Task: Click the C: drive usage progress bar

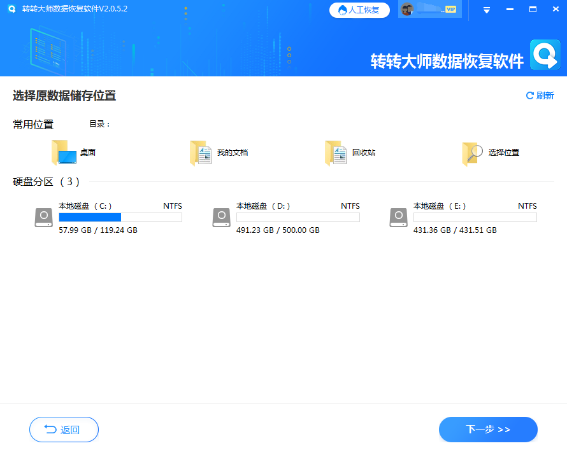Action: 120,217
